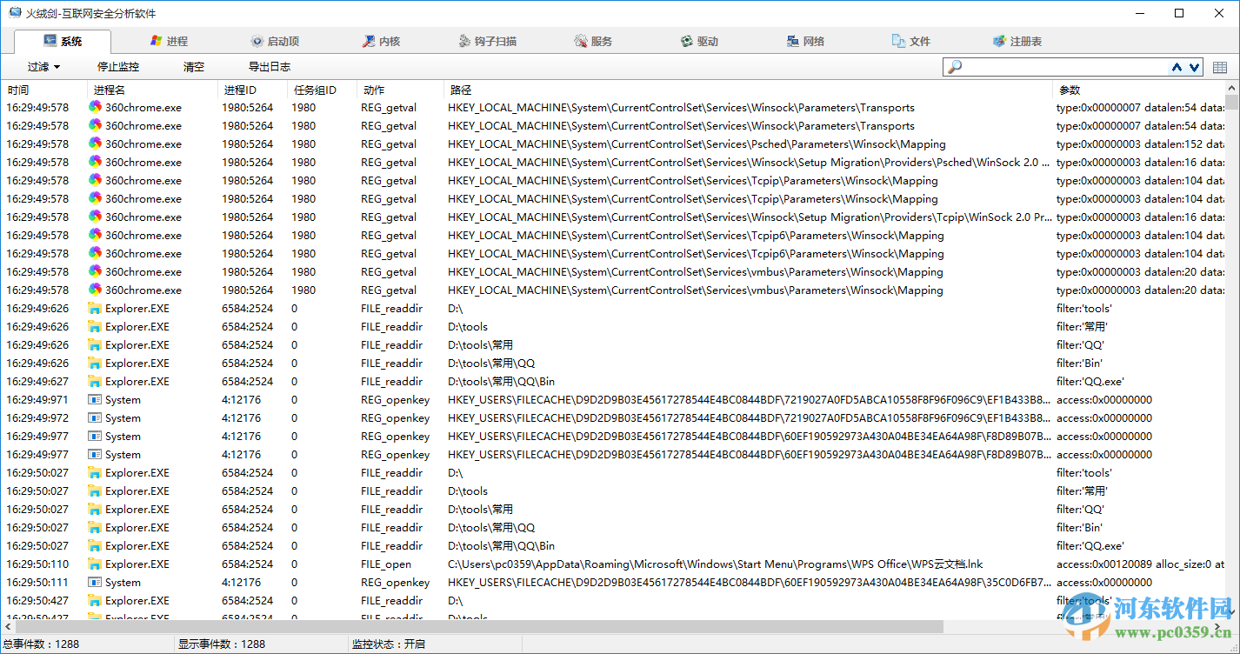The image size is (1240, 654).
Task: Click the magnifier icon in the search box
Action: coord(955,67)
